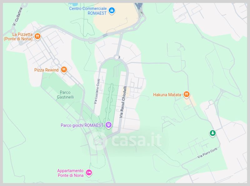Click the V. Collatina road label
This screenshot has width=250, height=186.
[x=17, y=17]
